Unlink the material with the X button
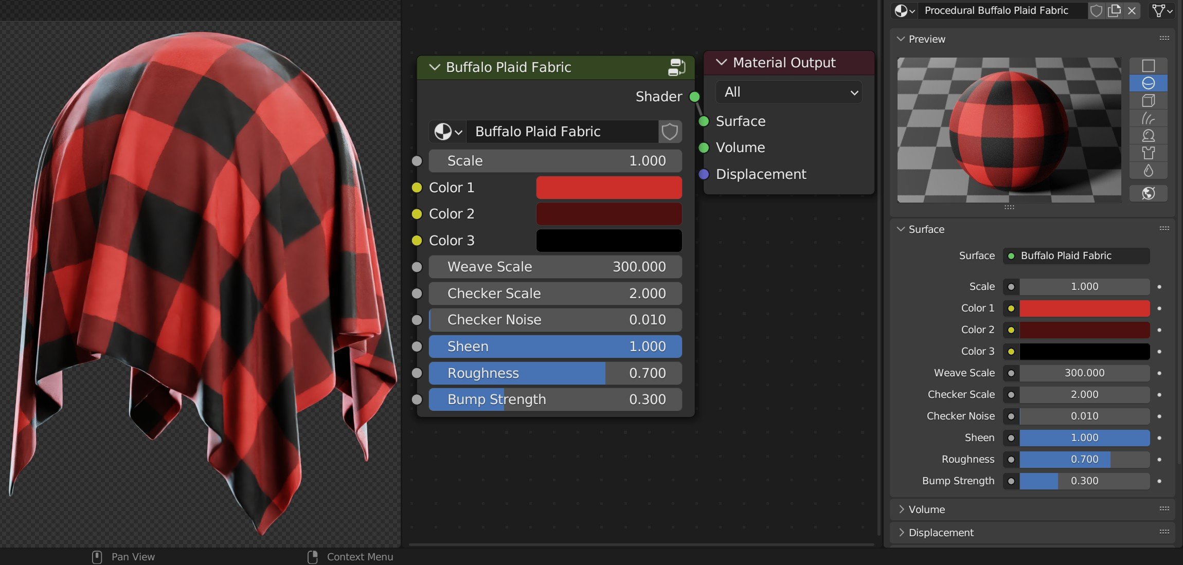 point(1132,11)
